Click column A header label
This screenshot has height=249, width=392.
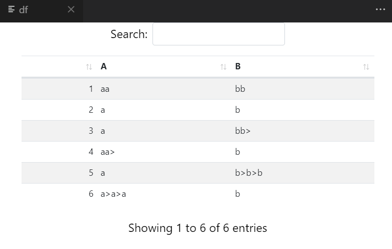click(x=104, y=66)
